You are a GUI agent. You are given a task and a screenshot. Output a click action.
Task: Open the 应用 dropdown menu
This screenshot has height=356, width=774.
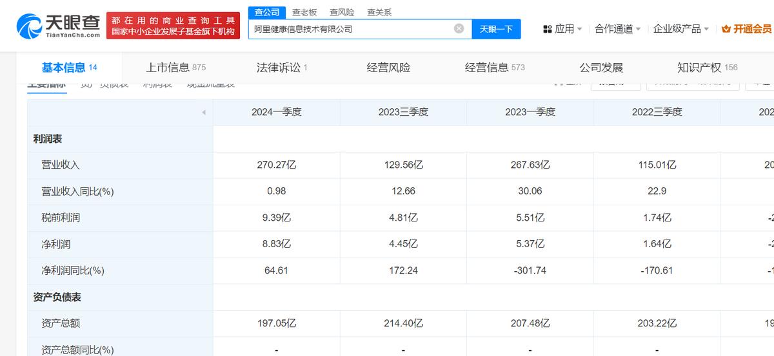click(x=563, y=29)
